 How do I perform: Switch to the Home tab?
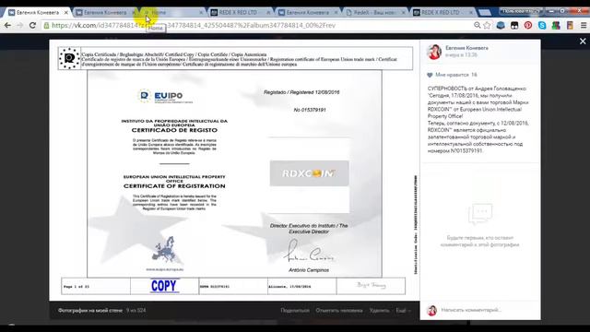tap(171, 12)
